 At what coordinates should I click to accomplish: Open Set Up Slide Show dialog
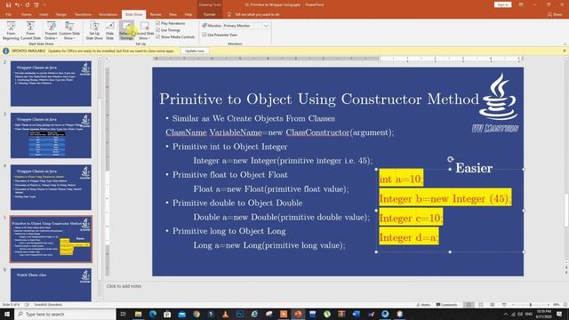point(94,30)
